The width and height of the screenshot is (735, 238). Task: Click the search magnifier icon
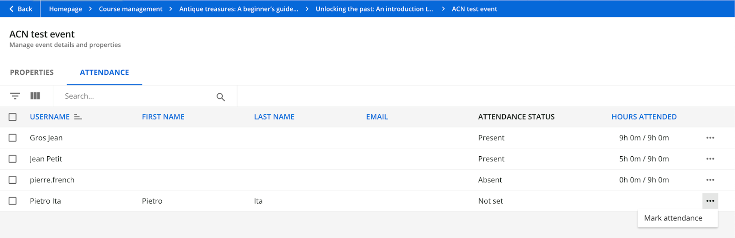click(x=220, y=97)
